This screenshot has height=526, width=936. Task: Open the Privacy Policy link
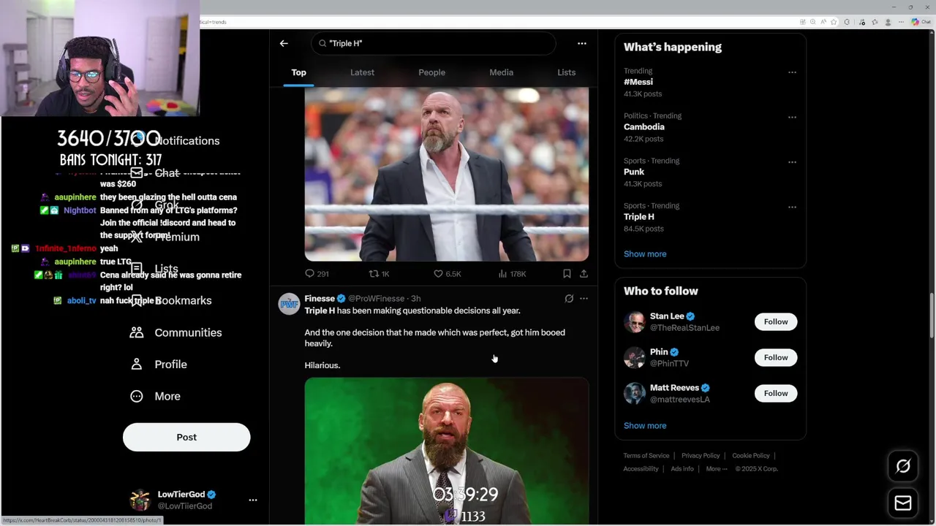coord(701,456)
